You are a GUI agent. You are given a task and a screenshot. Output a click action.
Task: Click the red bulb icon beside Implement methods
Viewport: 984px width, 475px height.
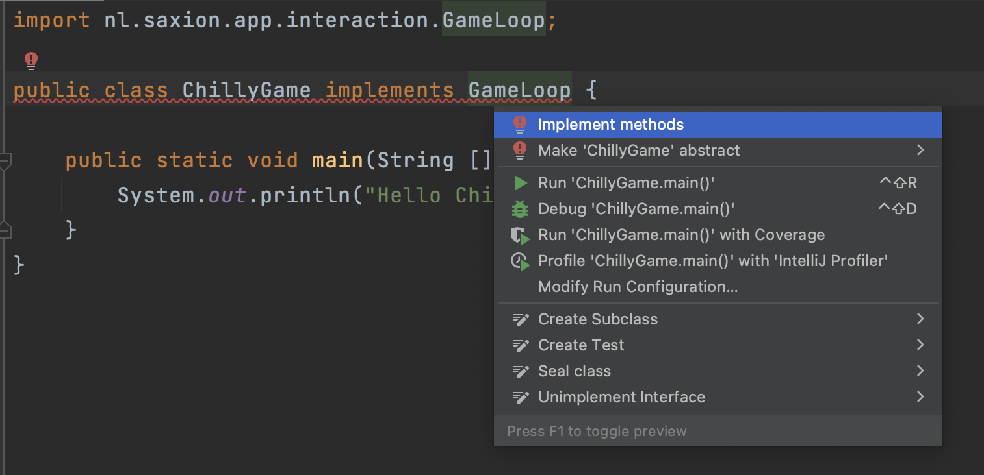tap(519, 125)
